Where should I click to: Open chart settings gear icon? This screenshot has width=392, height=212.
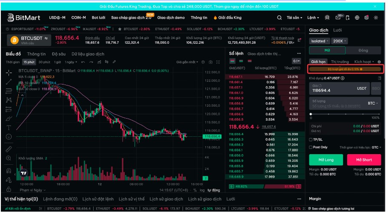[203, 62]
